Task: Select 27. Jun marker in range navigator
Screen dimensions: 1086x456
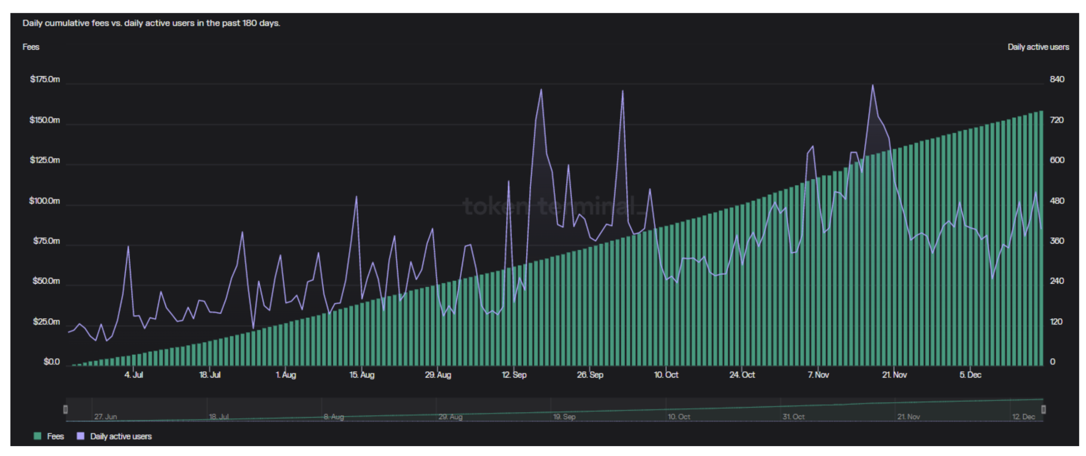Action: pos(106,417)
